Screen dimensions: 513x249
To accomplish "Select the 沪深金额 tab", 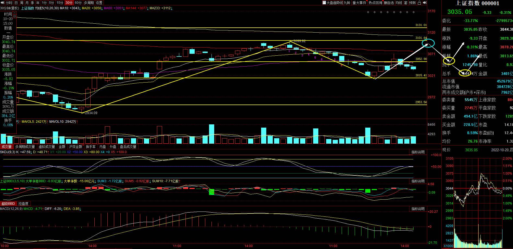I will (75, 147).
